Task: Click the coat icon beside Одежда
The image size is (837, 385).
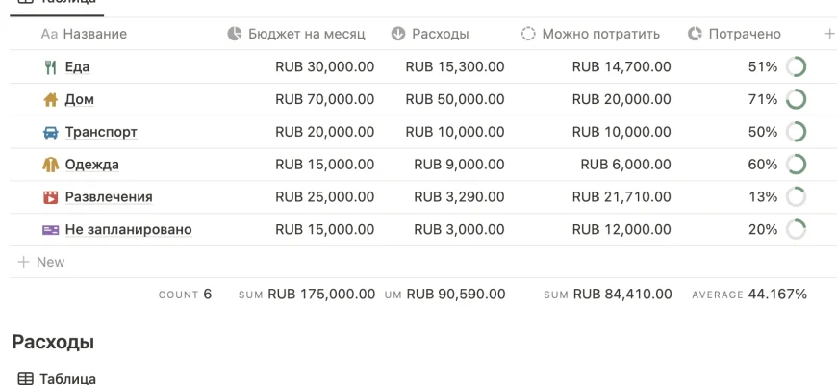Action: [x=51, y=165]
